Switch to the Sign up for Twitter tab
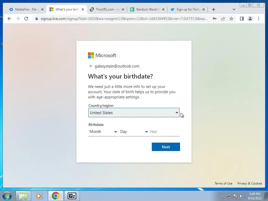This screenshot has width=268, height=201. (187, 9)
